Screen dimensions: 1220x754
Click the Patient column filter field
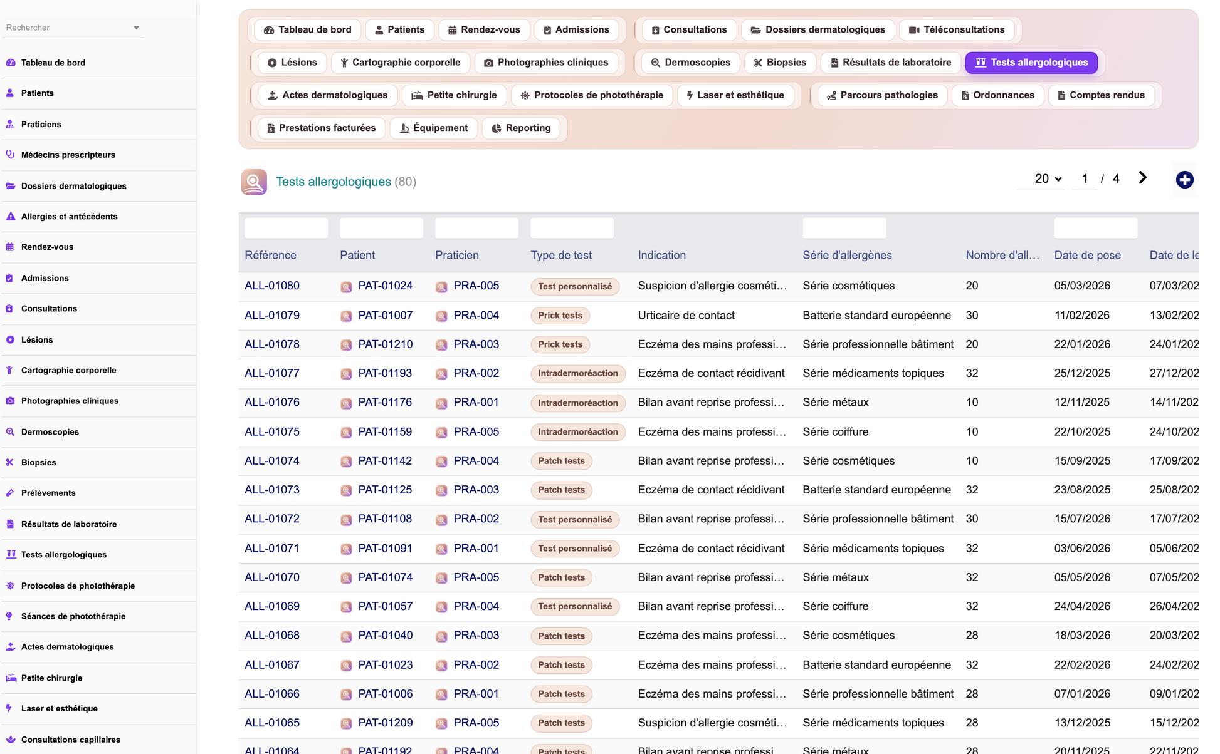coord(381,228)
